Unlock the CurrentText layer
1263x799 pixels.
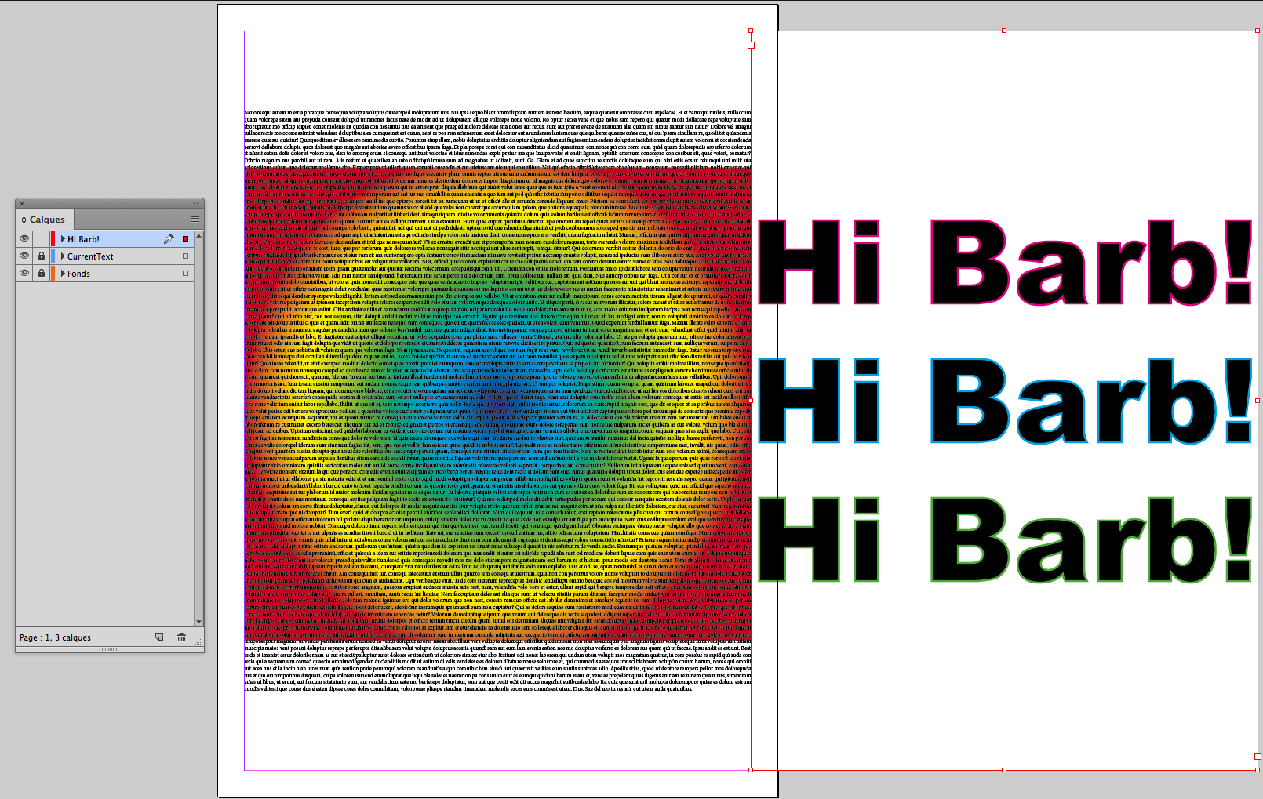coord(42,256)
